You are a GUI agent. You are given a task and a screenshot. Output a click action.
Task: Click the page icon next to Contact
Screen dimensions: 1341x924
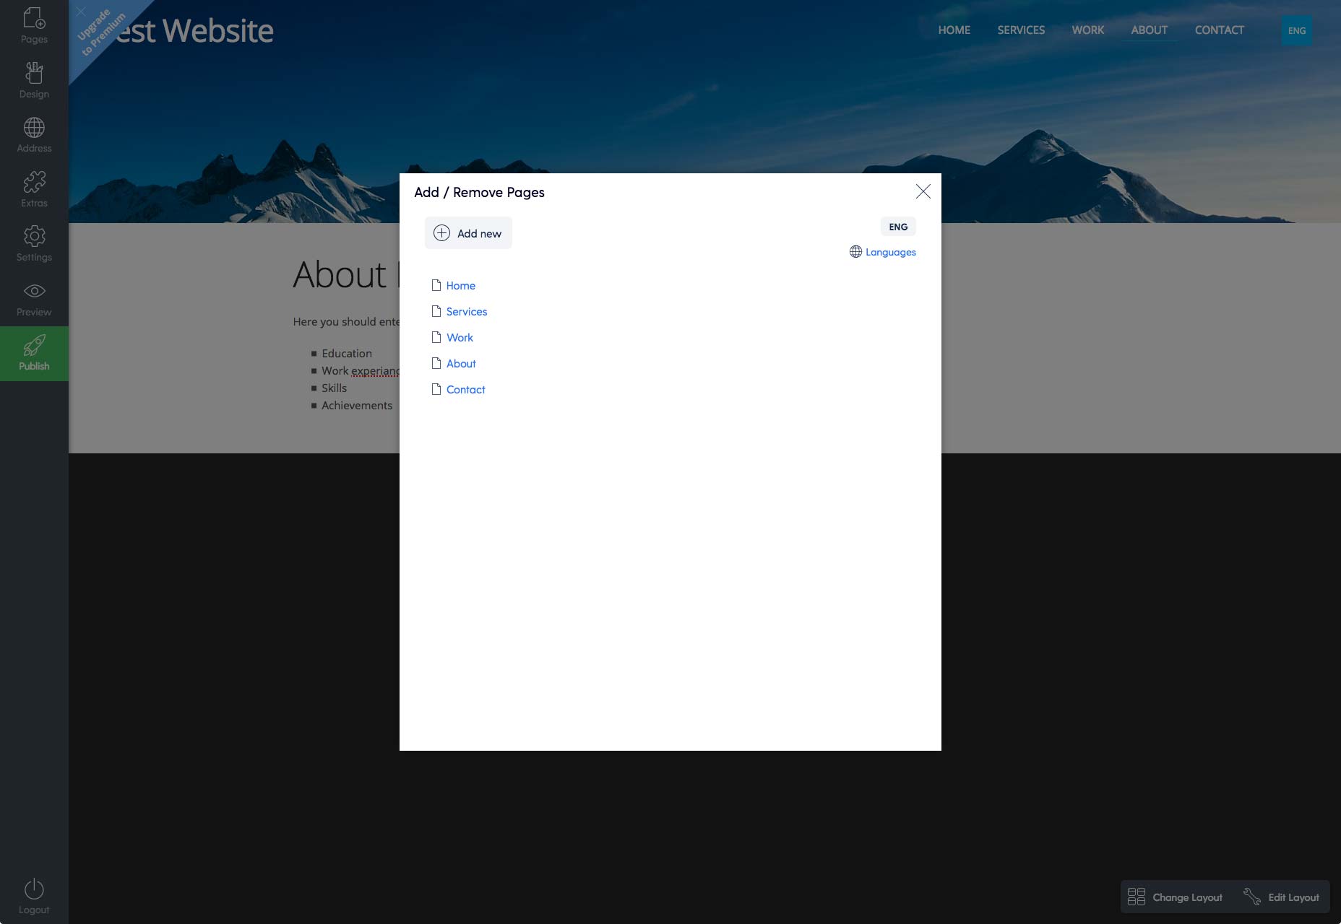(436, 389)
